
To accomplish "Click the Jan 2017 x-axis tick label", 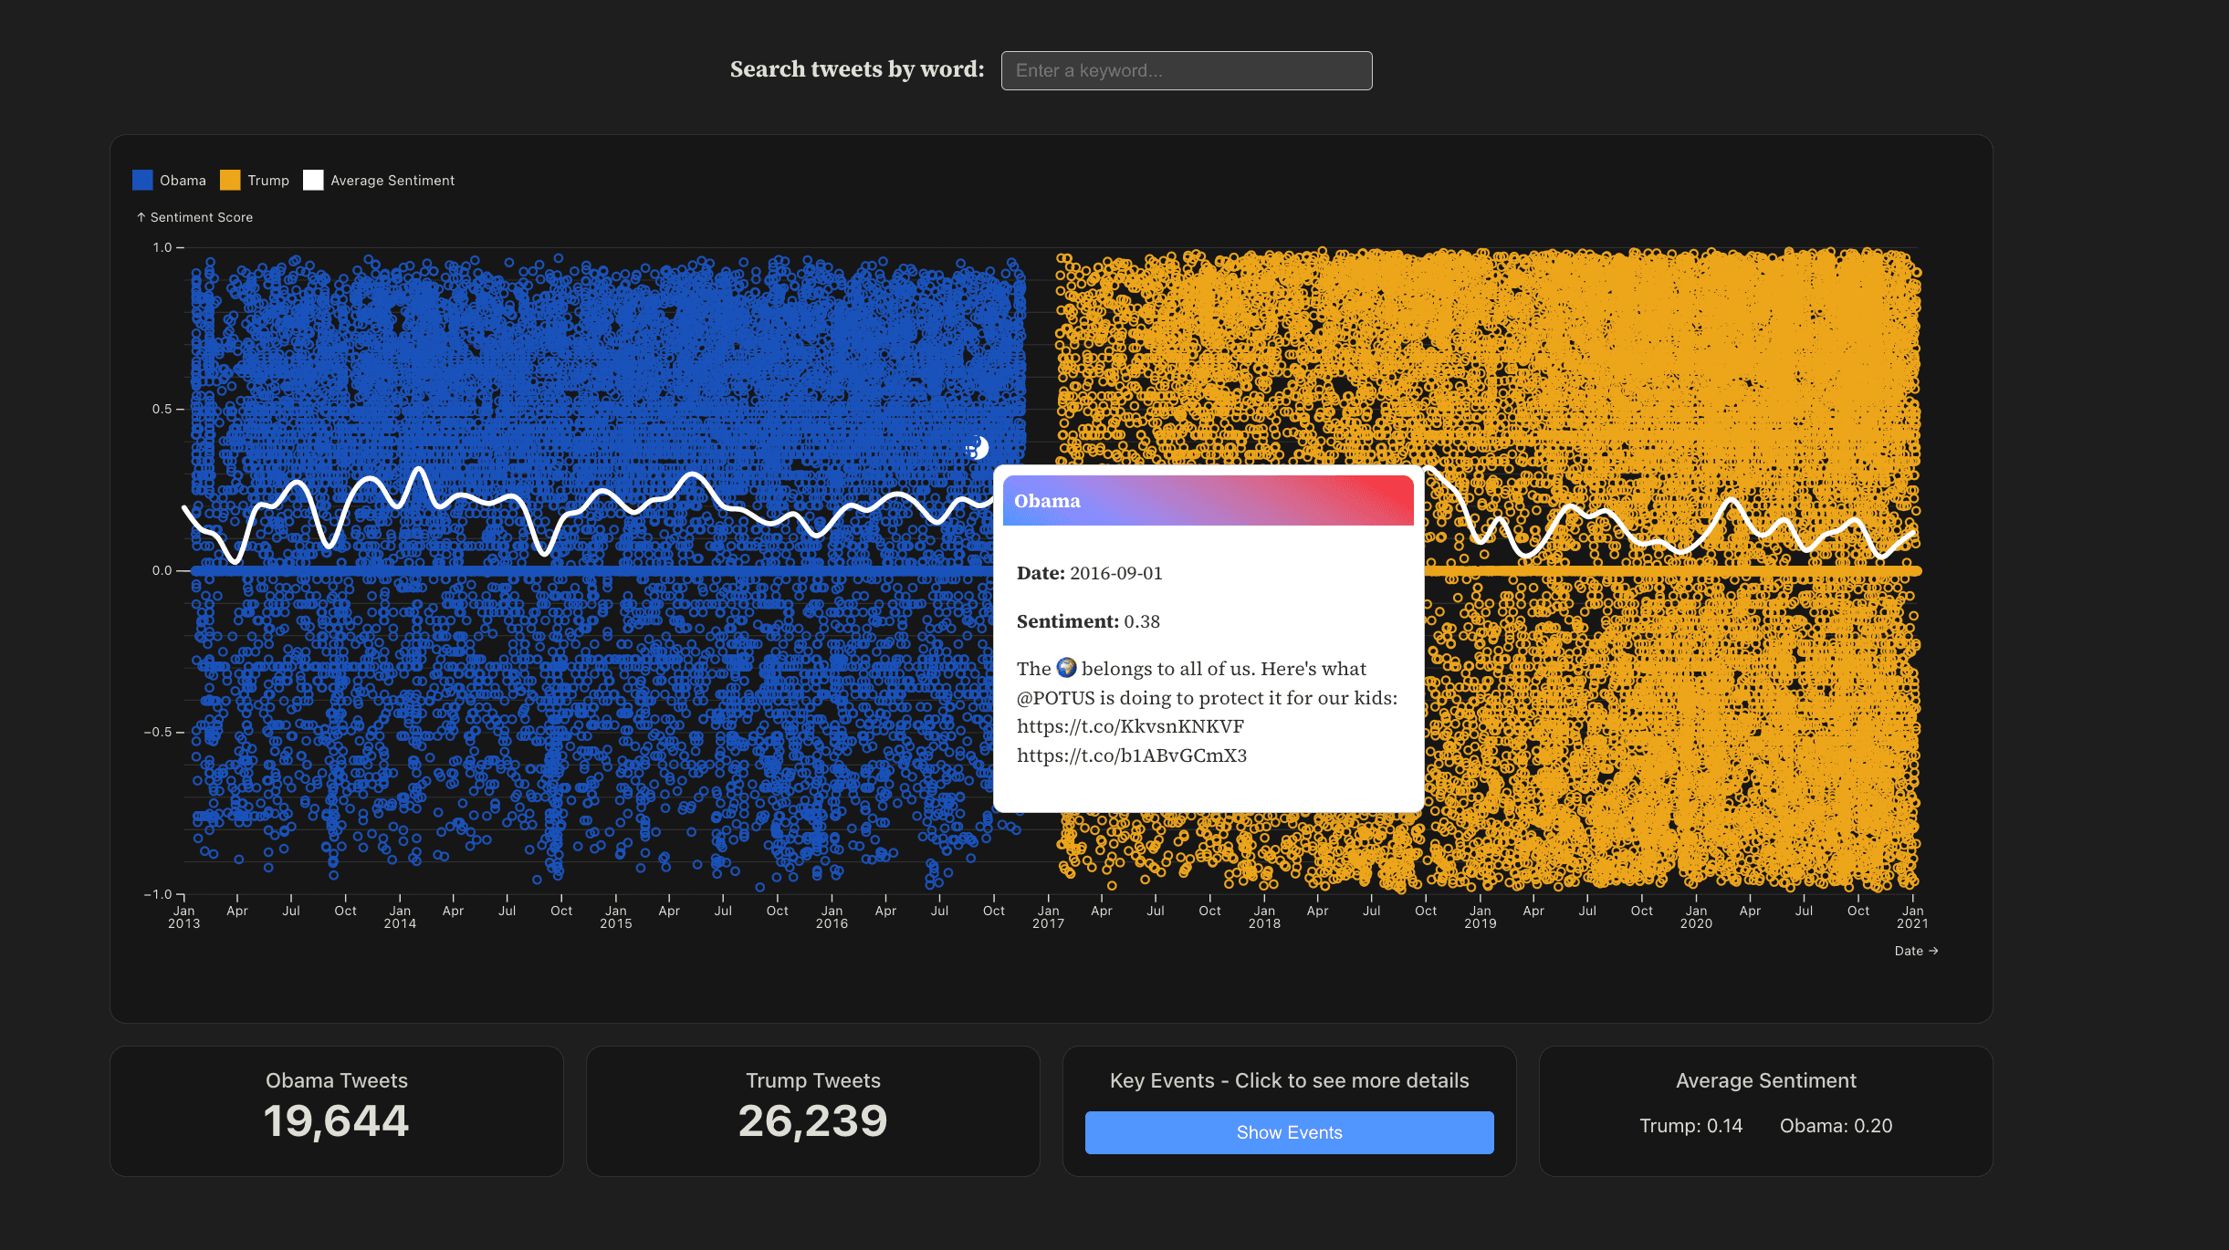I will pyautogui.click(x=1048, y=917).
